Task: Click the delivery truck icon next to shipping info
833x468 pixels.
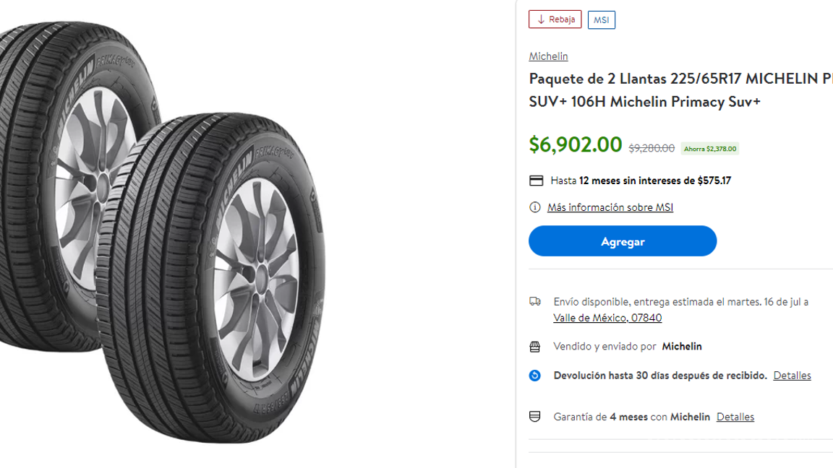Action: pos(536,302)
